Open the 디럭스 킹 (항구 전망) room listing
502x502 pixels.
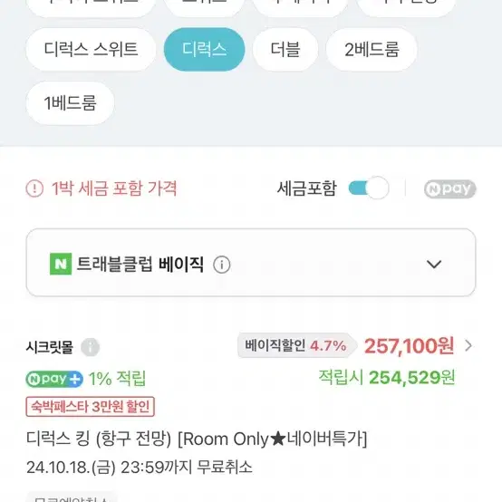[197, 439]
